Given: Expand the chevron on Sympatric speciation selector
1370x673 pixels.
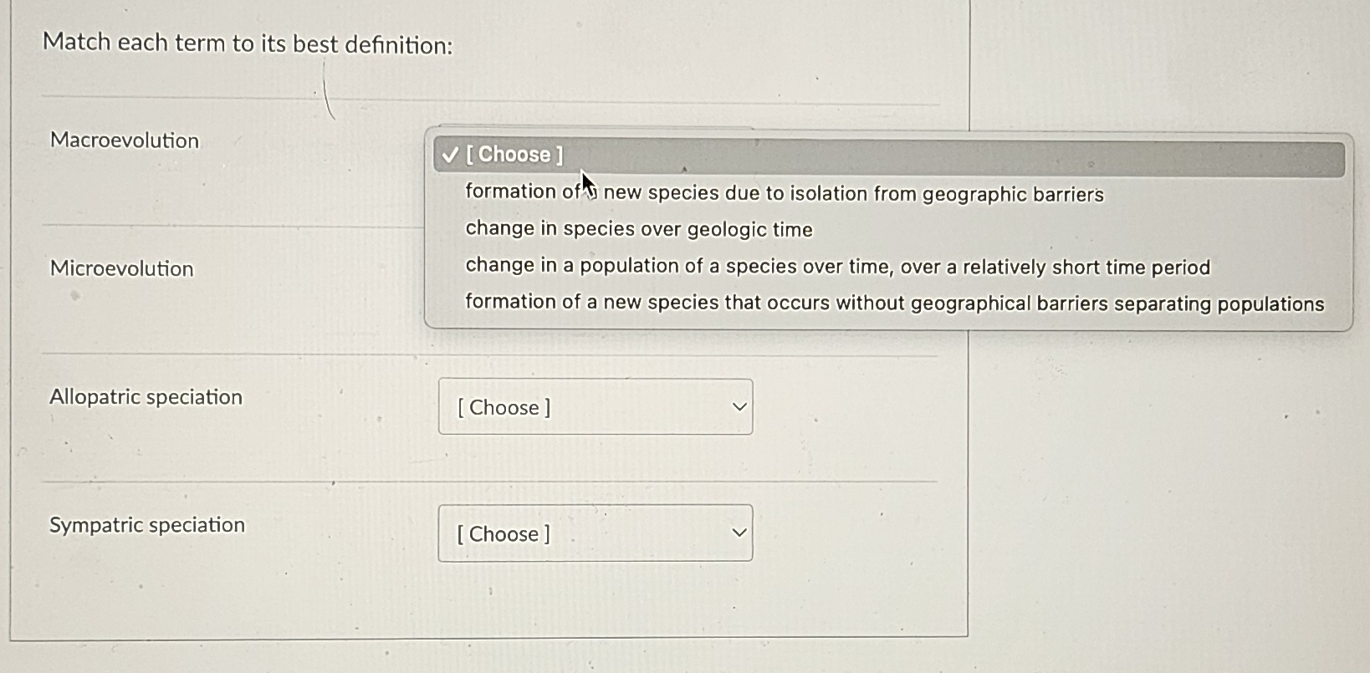Looking at the screenshot, I should click(x=739, y=532).
